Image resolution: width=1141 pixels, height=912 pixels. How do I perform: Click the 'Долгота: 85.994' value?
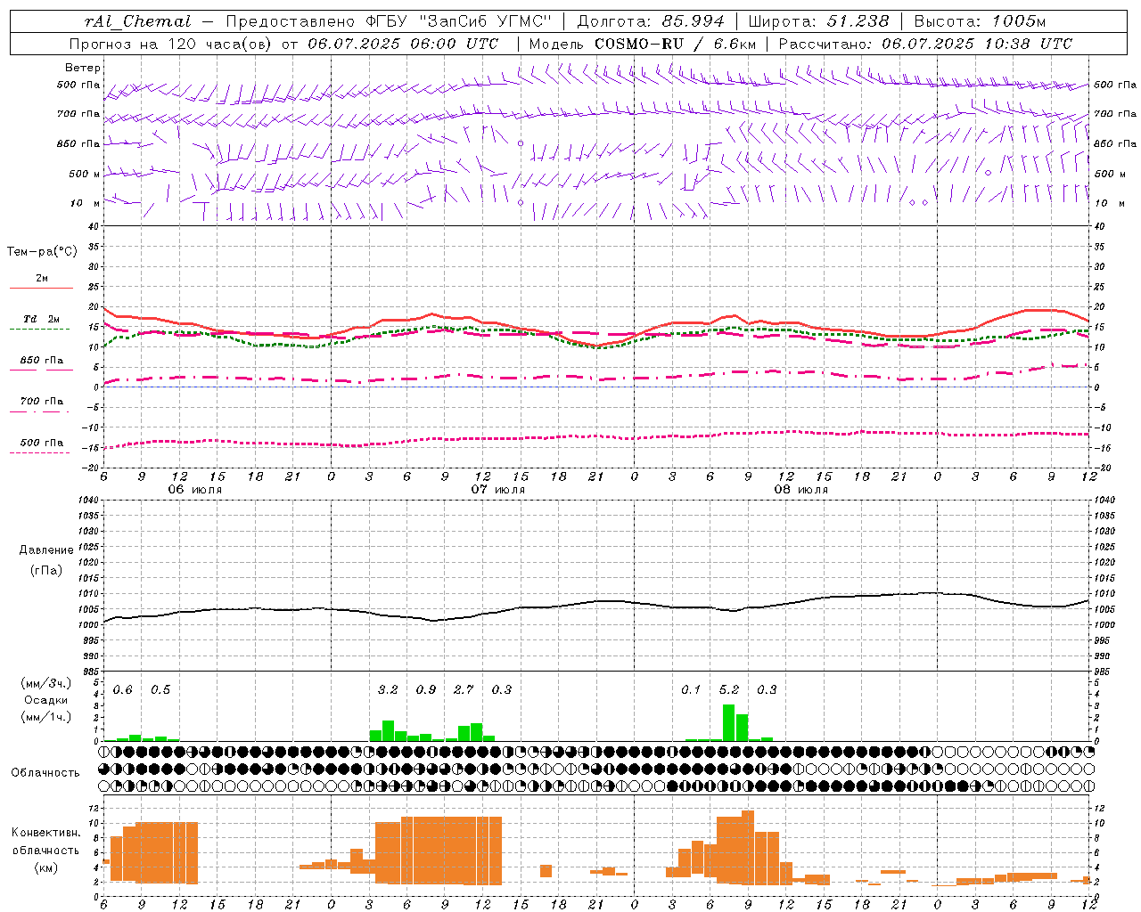pos(651,21)
